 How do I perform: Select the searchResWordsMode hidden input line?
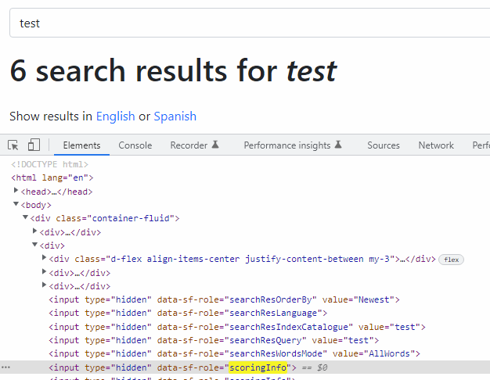click(234, 353)
